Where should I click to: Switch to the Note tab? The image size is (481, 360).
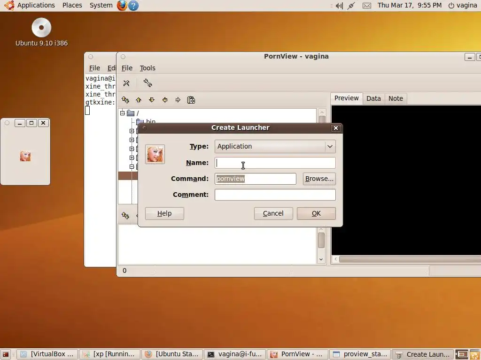396,98
